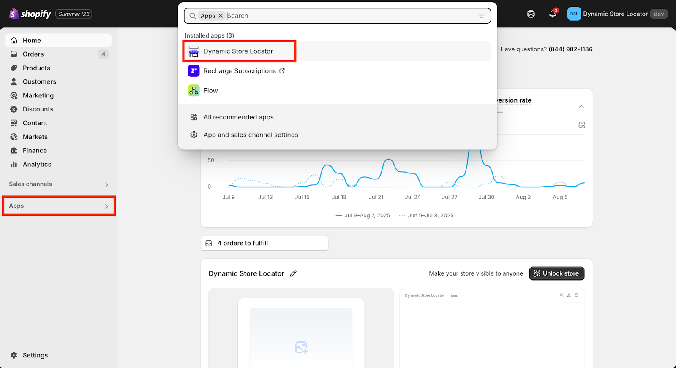Call the support number (844) 982-1186

570,49
